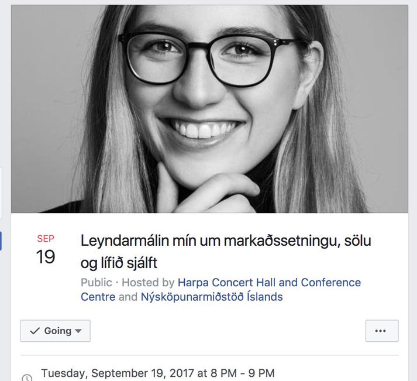Click the 'Centre' host link text
The image size is (417, 381).
pos(98,297)
